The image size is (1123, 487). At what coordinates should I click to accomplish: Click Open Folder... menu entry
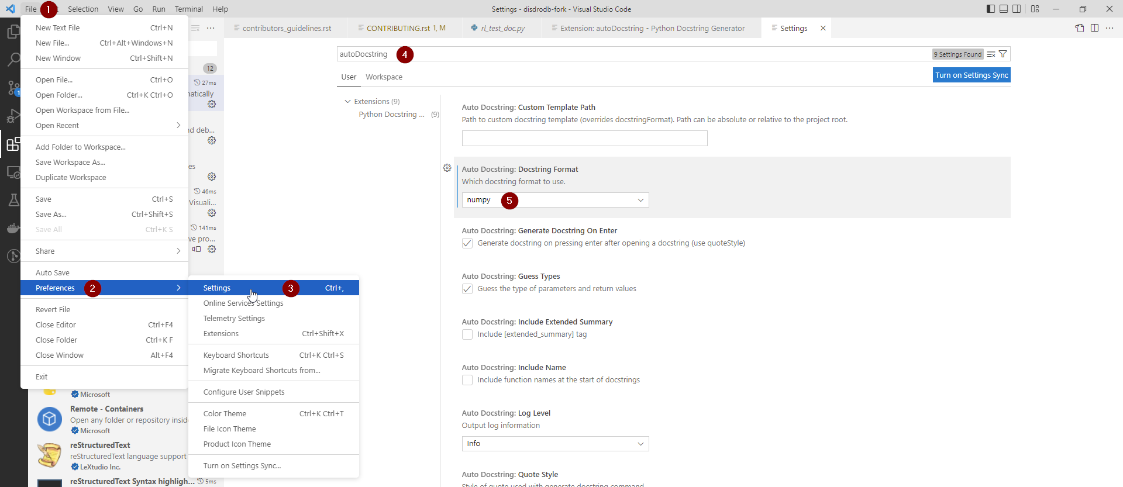tap(105, 95)
